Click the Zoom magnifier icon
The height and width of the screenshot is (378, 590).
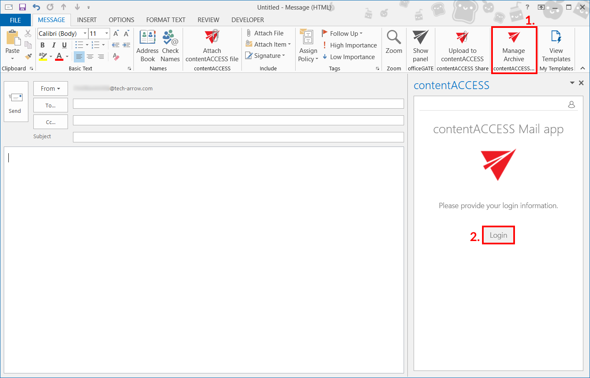point(394,37)
